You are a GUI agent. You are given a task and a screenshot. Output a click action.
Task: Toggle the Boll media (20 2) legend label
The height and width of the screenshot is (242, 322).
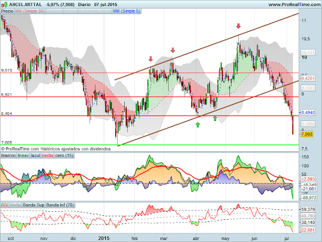(x=95, y=11)
